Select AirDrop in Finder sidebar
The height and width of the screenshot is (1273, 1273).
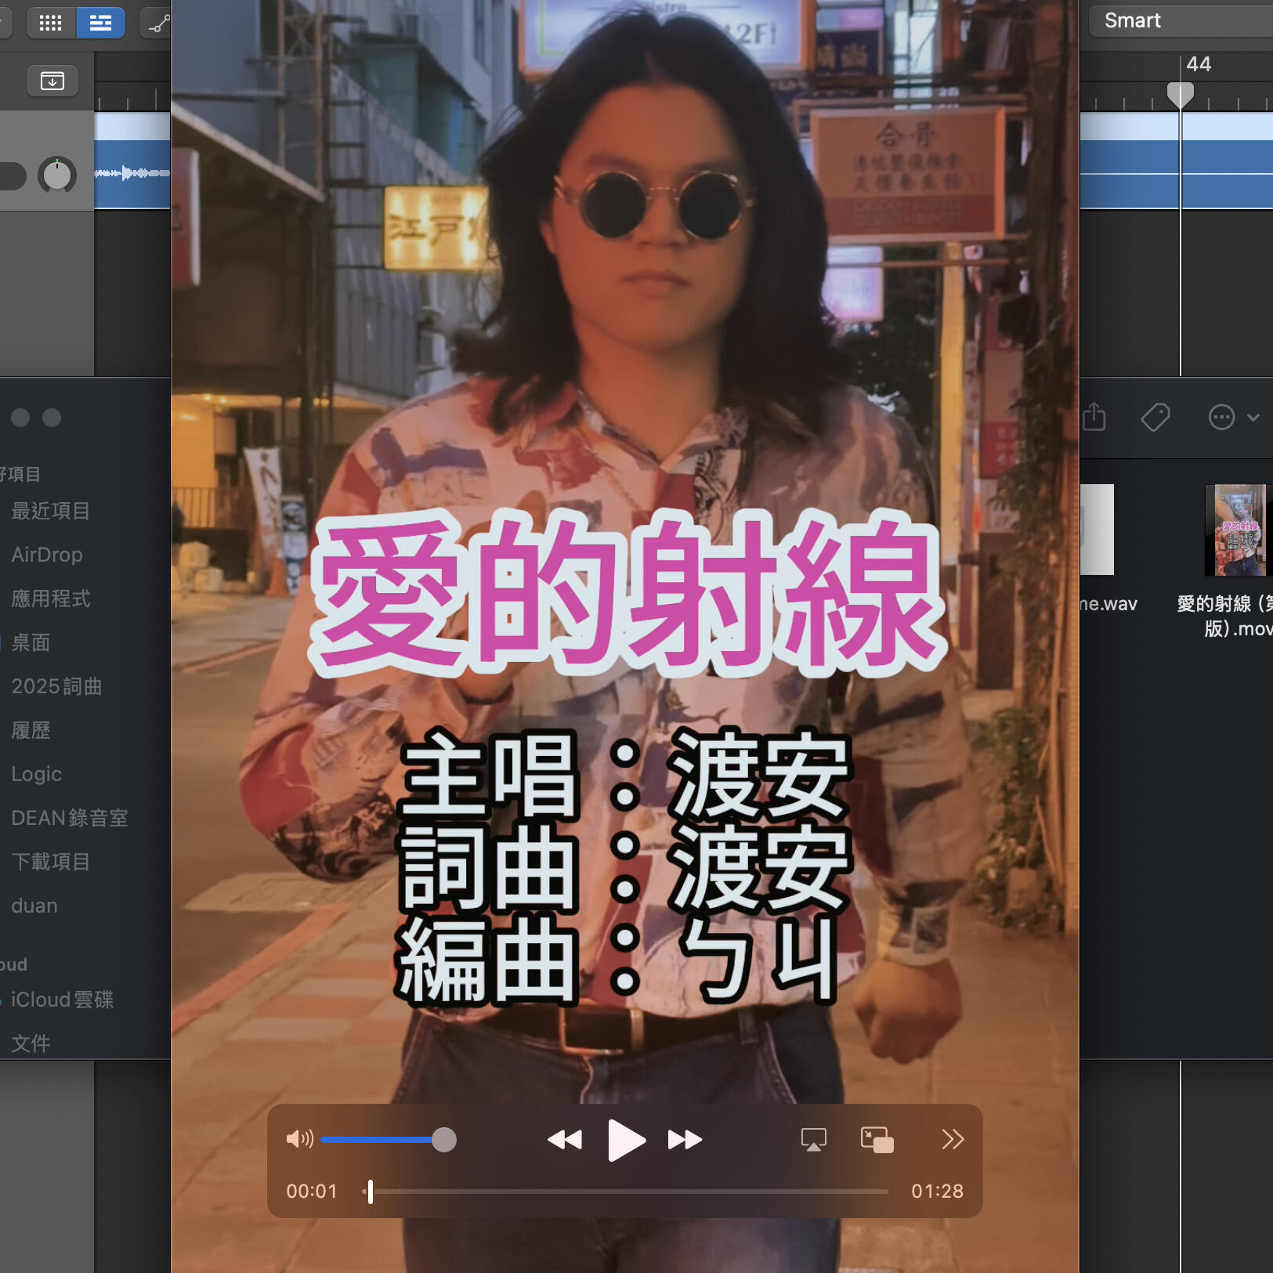[47, 555]
